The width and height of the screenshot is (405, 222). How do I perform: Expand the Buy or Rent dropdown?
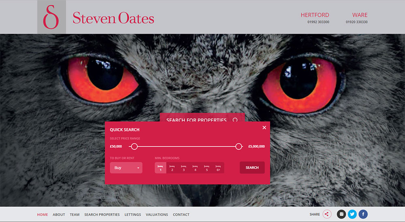tap(126, 168)
